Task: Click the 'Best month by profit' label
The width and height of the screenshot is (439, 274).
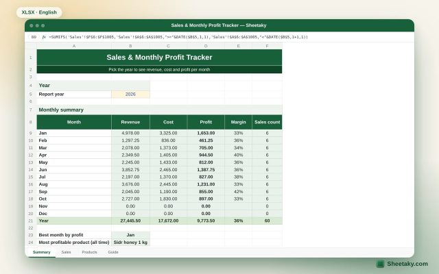Action: click(74, 235)
